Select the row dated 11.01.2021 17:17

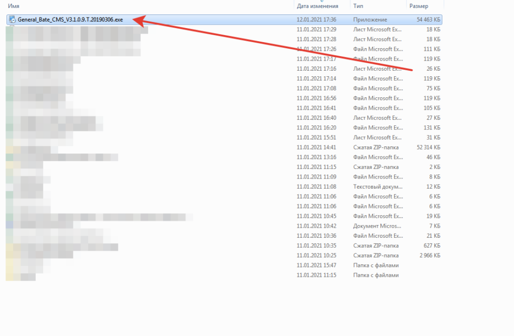coord(224,59)
